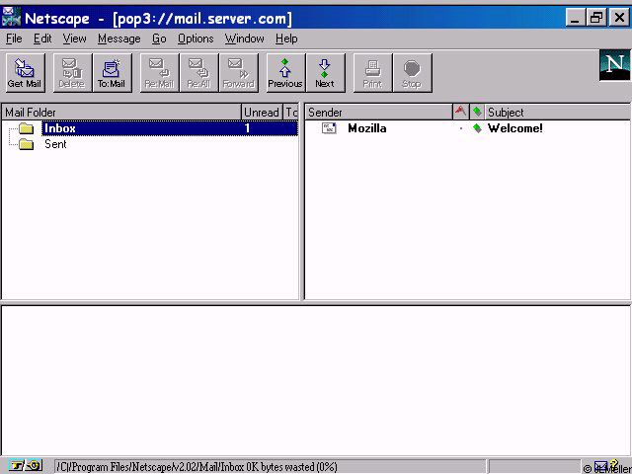
Task: Print using the Print toolbar icon
Action: click(372, 73)
